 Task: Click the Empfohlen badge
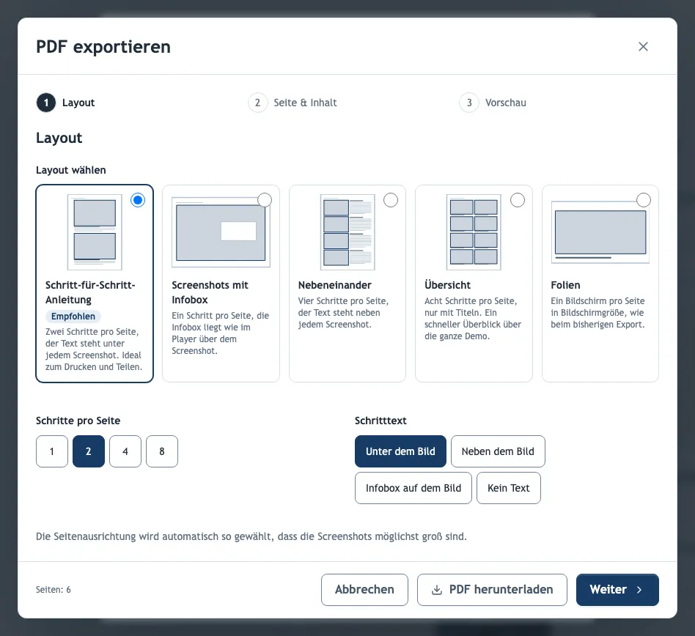coord(73,317)
